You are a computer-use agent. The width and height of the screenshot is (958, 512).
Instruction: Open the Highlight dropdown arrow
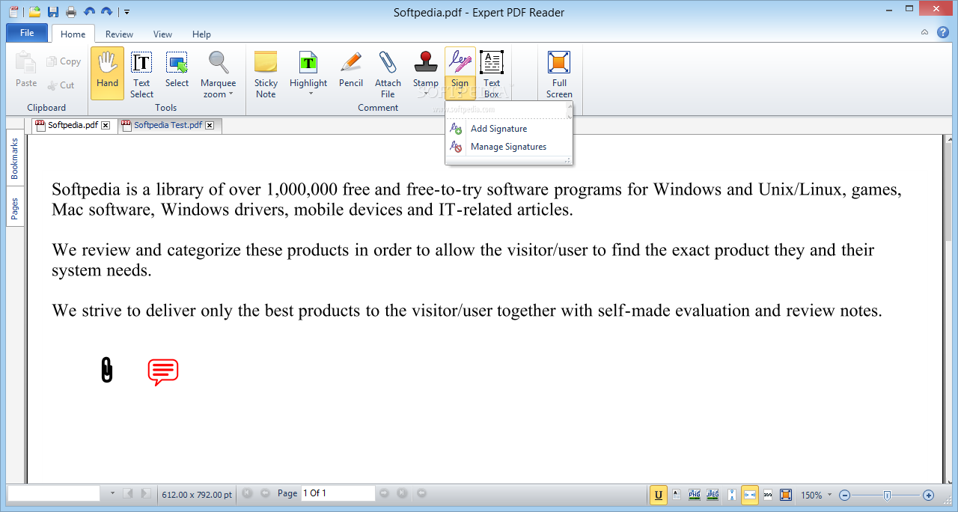click(309, 94)
